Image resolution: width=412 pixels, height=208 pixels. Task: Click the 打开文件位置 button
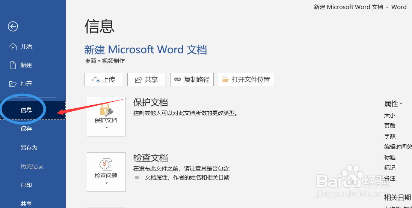[x=246, y=79]
